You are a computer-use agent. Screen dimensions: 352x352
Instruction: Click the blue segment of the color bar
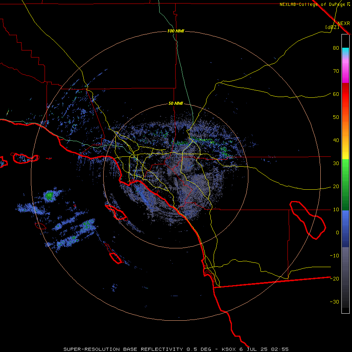(345, 229)
